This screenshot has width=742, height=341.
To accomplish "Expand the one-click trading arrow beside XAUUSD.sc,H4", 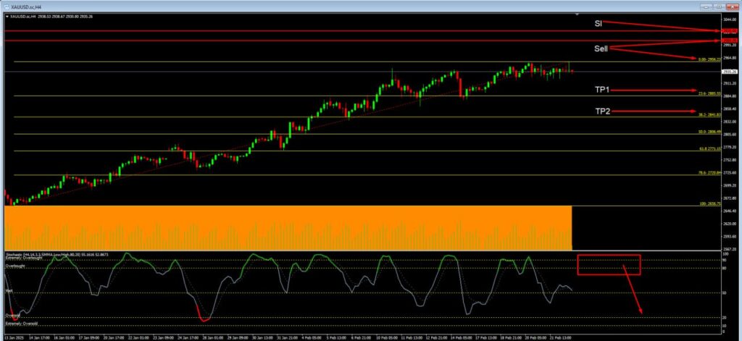I will tap(7, 17).
